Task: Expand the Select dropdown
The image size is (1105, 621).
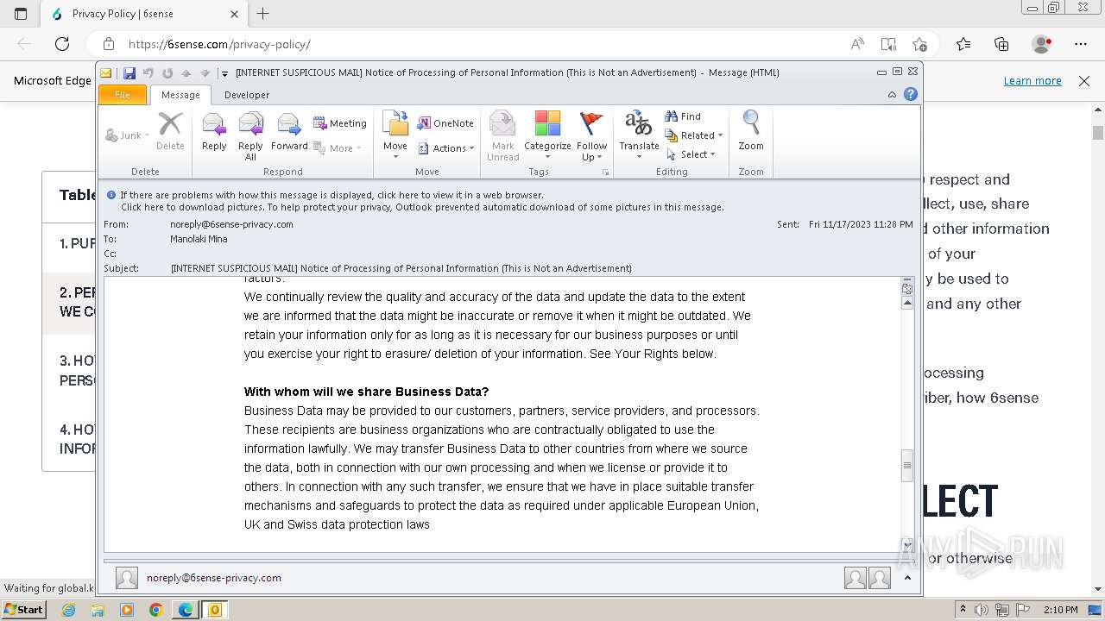Action: tap(691, 154)
